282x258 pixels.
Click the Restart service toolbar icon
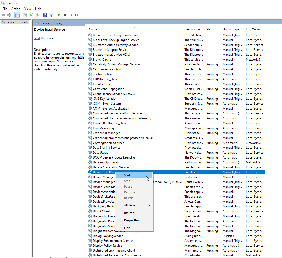[x=77, y=15]
